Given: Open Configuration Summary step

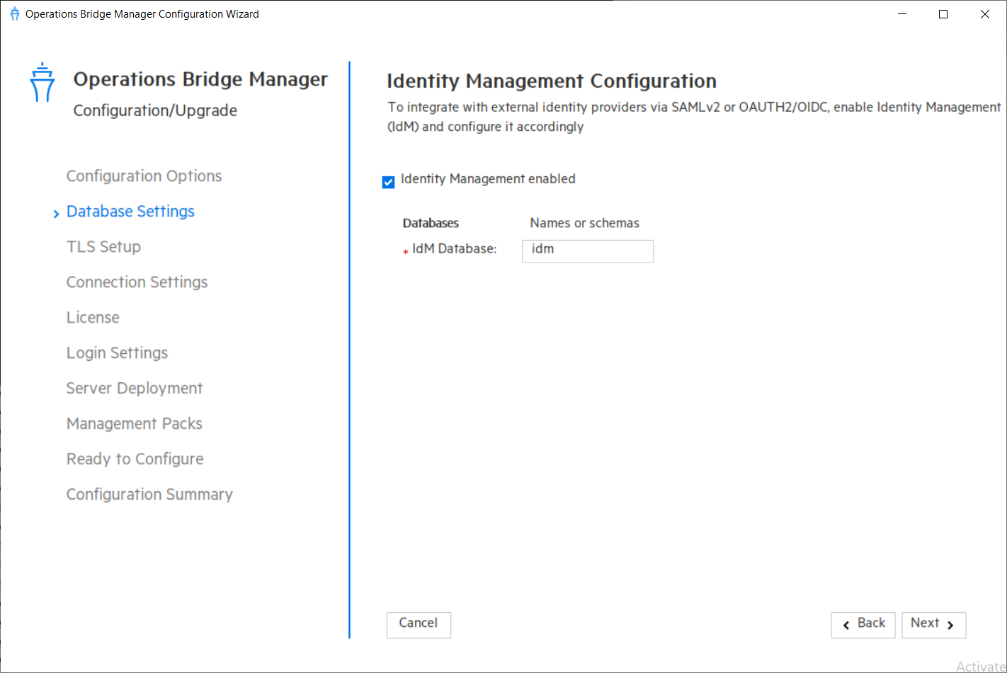Looking at the screenshot, I should click(149, 494).
